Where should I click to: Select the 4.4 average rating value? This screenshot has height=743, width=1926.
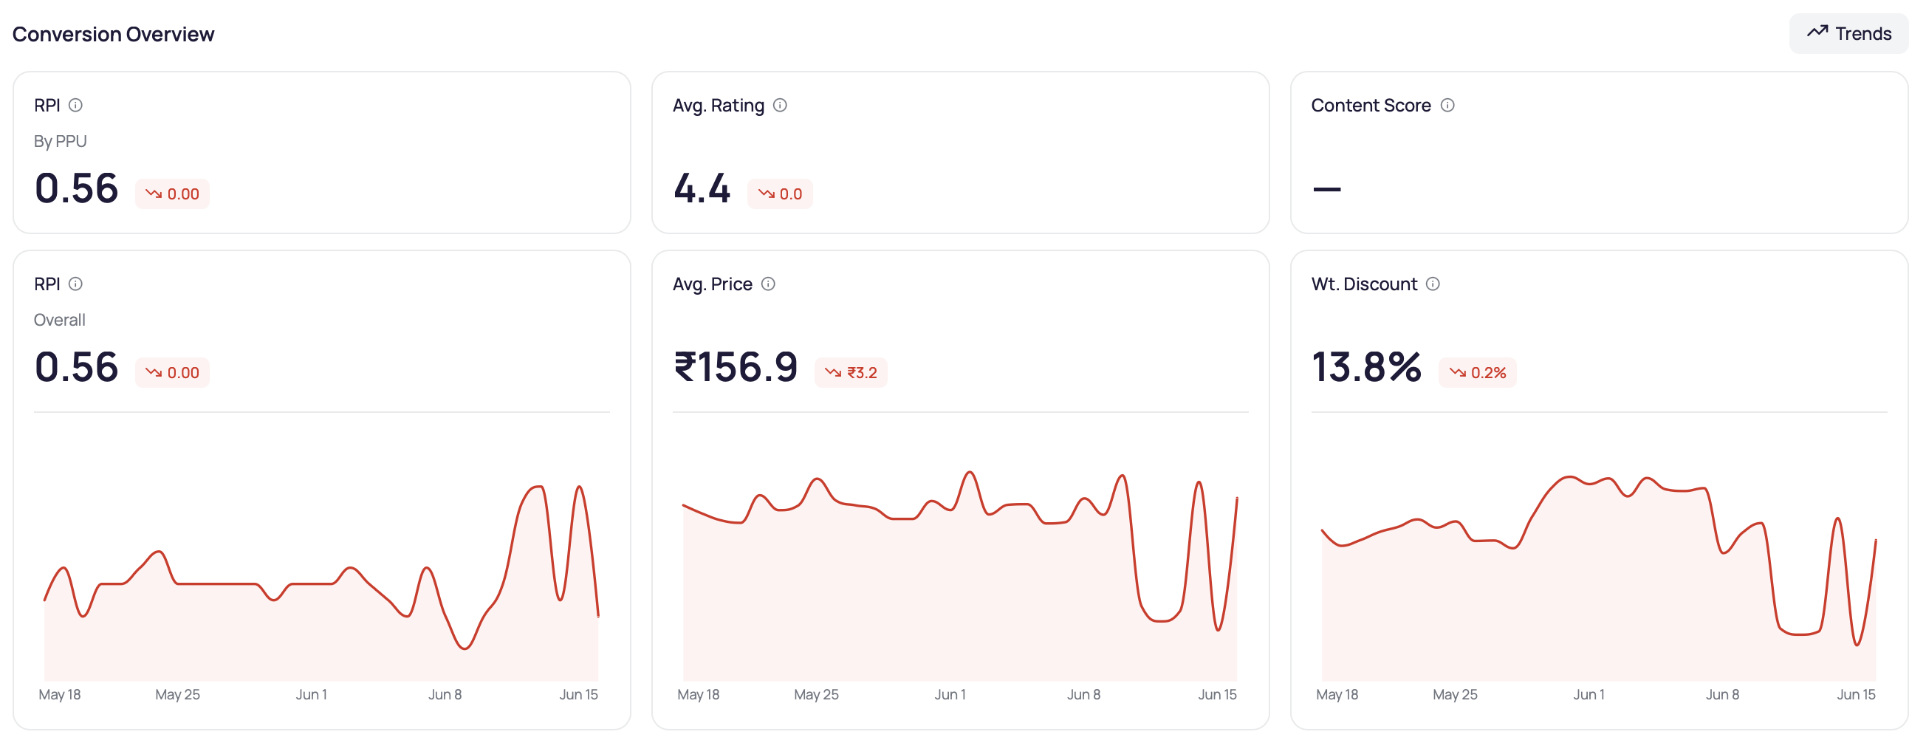tap(702, 188)
